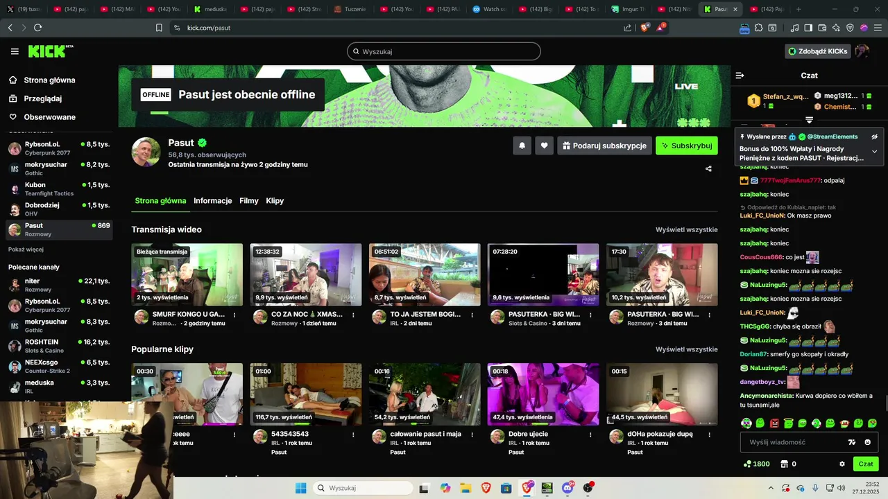Click the KICK logo
The image size is (888, 499).
pos(50,51)
